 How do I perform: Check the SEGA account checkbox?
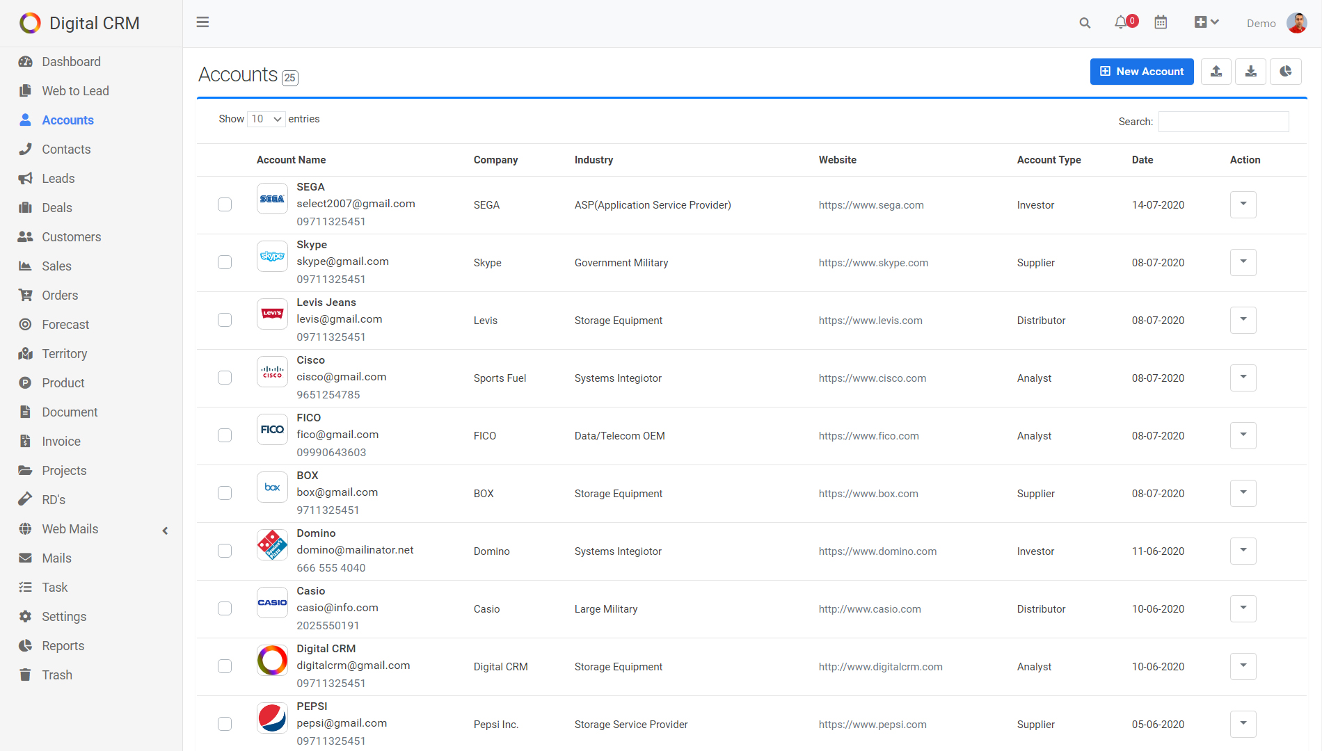point(225,204)
